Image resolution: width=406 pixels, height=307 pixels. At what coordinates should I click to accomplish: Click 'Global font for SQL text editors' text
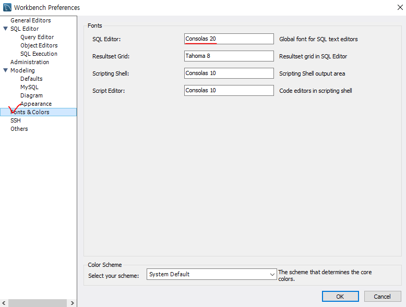(318, 39)
